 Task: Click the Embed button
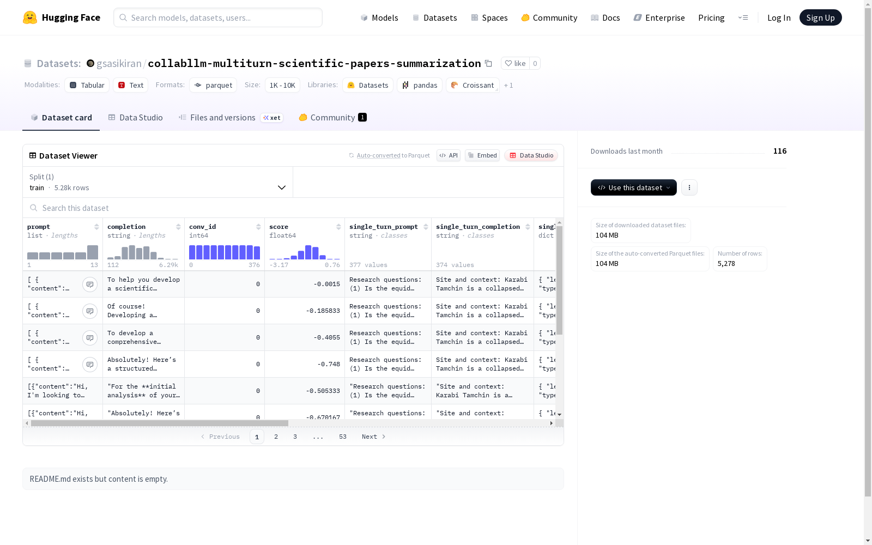[482, 155]
